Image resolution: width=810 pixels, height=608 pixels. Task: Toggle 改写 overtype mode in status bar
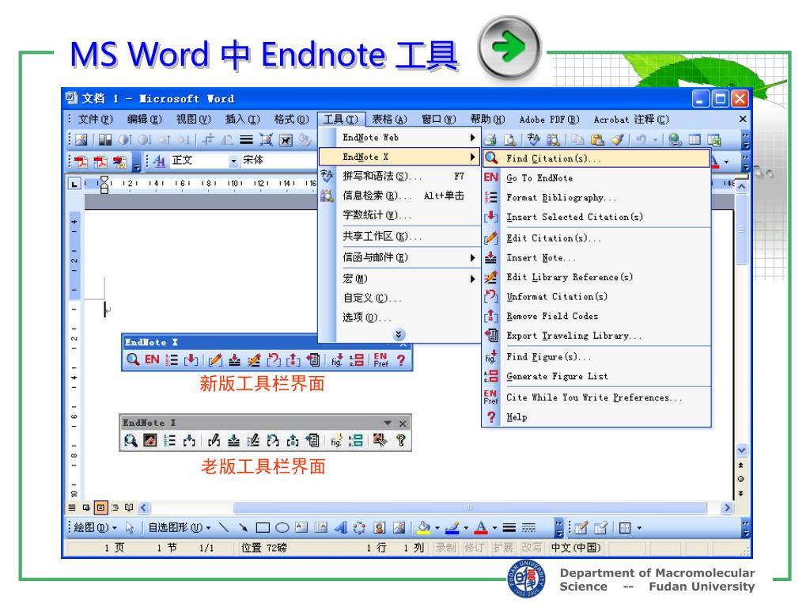532,548
